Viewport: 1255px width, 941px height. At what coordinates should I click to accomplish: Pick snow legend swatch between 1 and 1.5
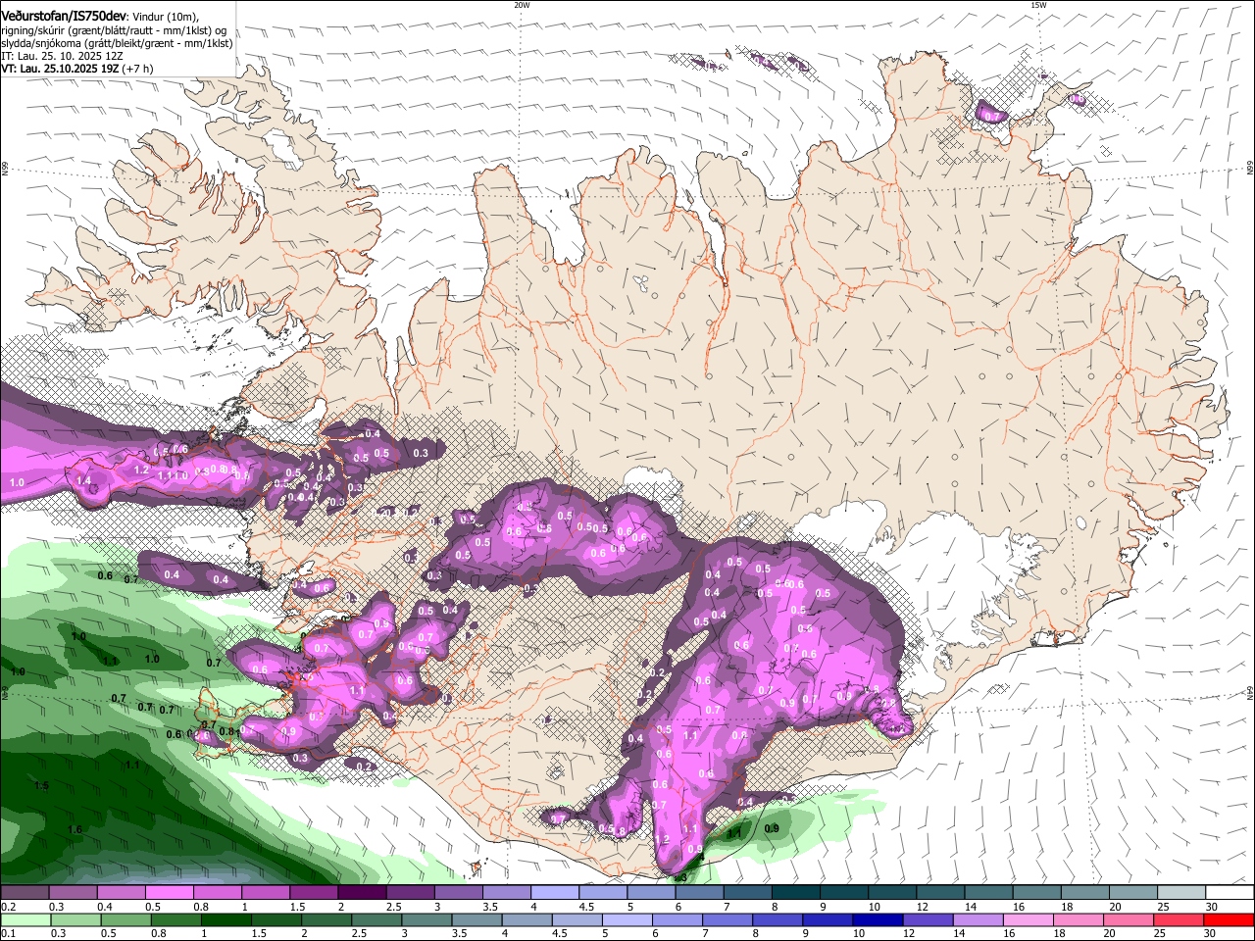265,893
